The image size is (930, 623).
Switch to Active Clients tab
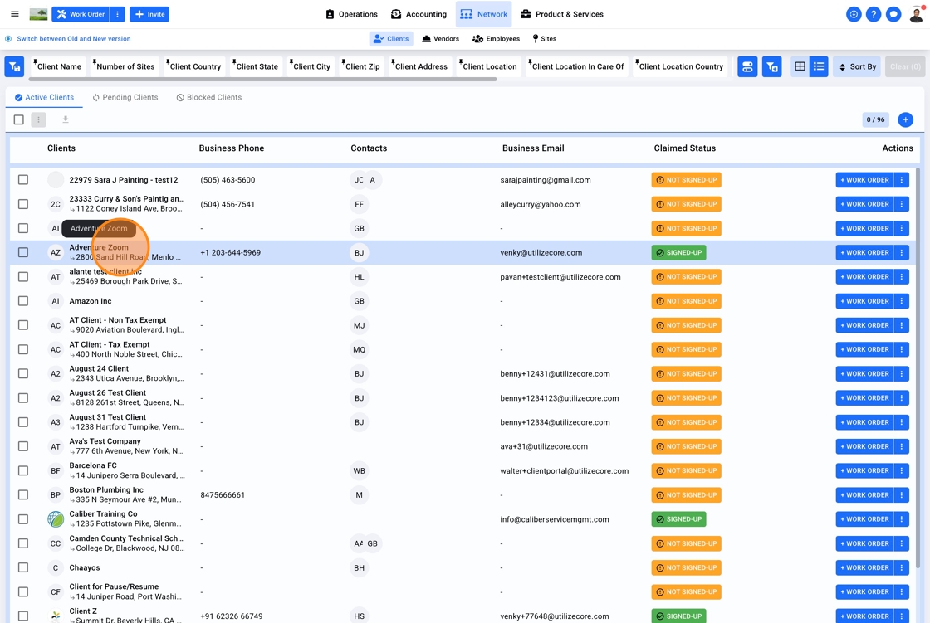[x=45, y=97]
